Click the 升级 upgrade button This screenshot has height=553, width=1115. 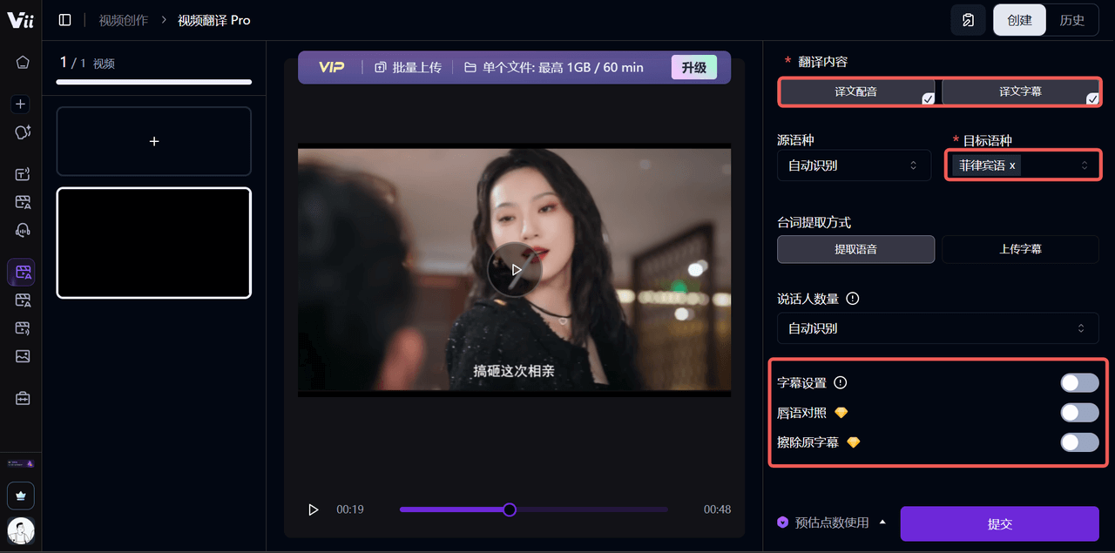point(693,67)
